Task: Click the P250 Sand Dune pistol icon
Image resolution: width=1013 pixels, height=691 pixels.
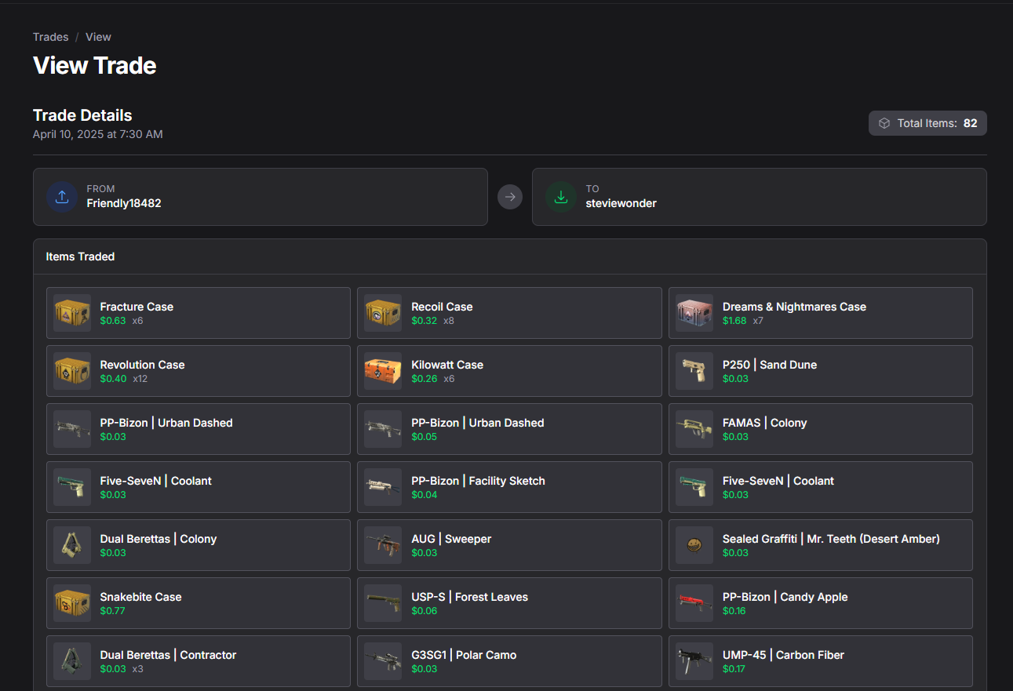Action: point(694,371)
